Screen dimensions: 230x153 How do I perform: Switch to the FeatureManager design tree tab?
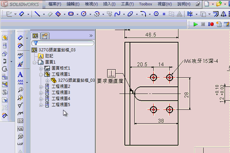(x=35, y=36)
